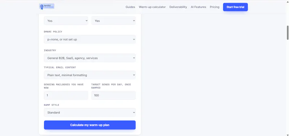The width and height of the screenshot is (289, 136).
Task: Expand the Industry dropdown
Action: click(90, 58)
